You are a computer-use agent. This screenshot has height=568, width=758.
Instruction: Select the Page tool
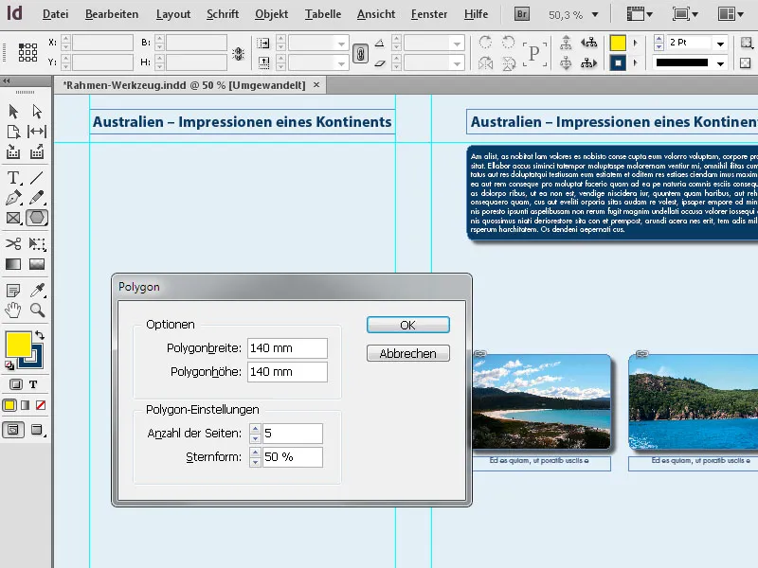coord(13,132)
